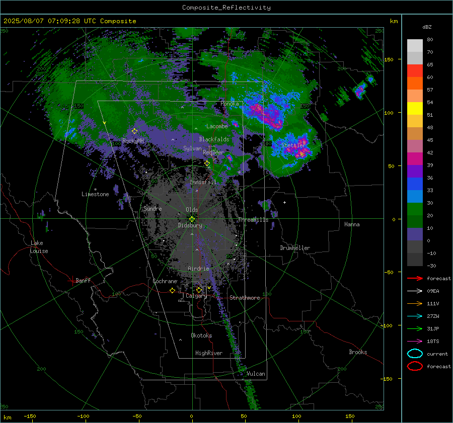The width and height of the screenshot is (453, 423).
Task: Click the Strathmore label
Action: point(245,298)
